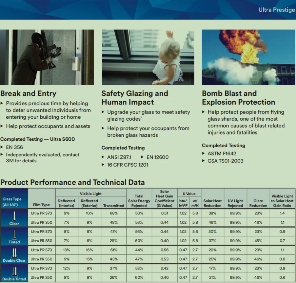Image resolution: width=296 pixels, height=283 pixels.
Task: Click the ASTM F1642 testing standard
Action: tap(222, 153)
